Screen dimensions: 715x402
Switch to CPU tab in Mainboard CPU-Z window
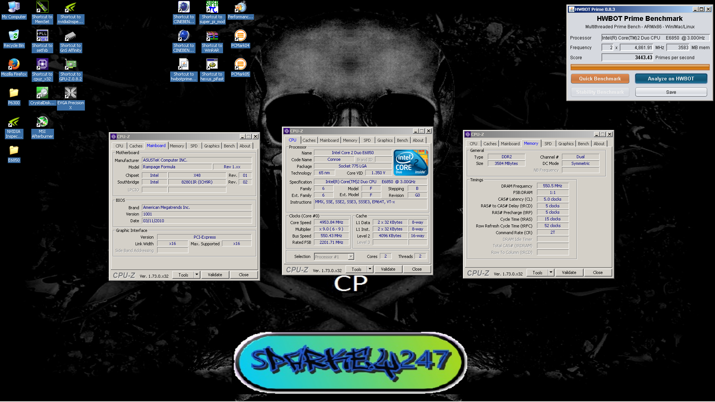coord(119,146)
